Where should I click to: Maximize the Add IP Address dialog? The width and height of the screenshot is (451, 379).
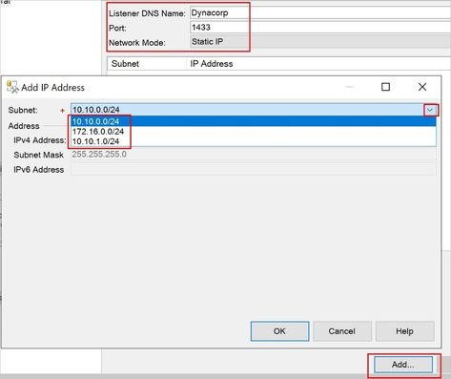pos(385,87)
